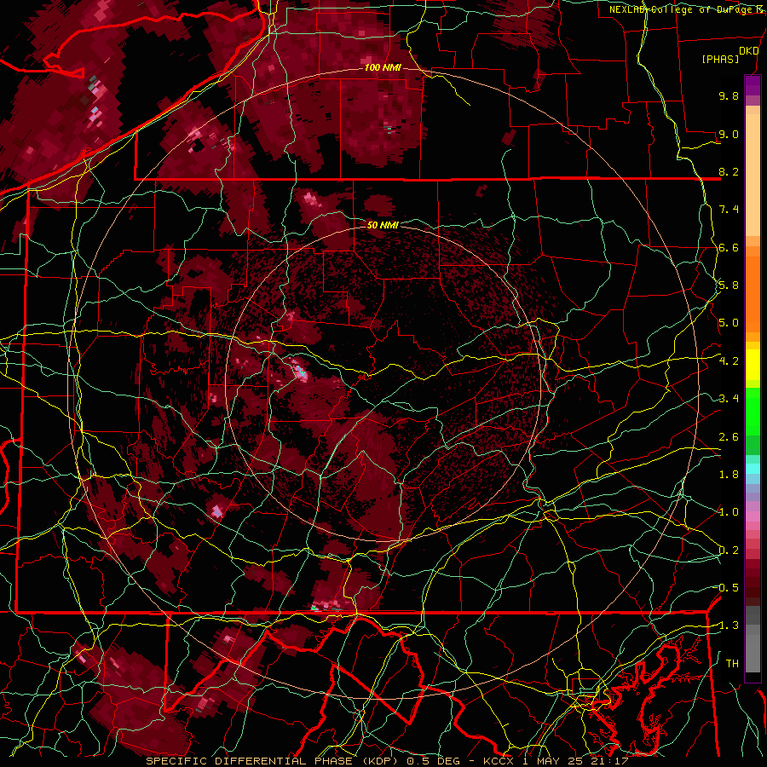Click the "1 MAY 25" date text

pos(553,761)
